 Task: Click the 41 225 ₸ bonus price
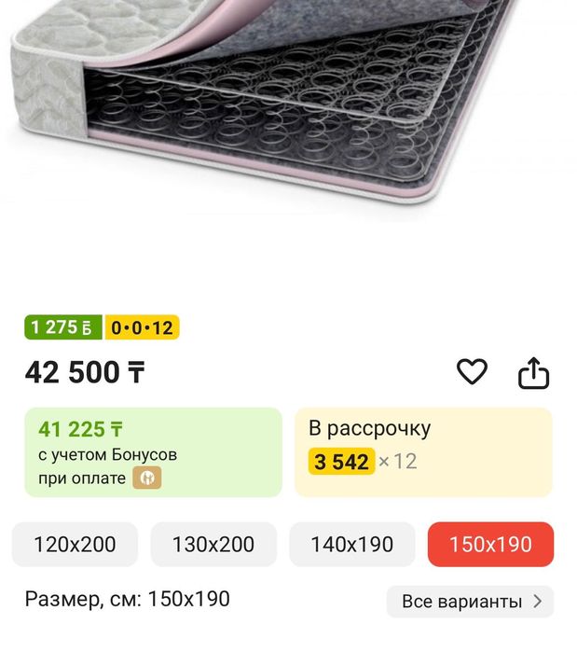point(80,430)
